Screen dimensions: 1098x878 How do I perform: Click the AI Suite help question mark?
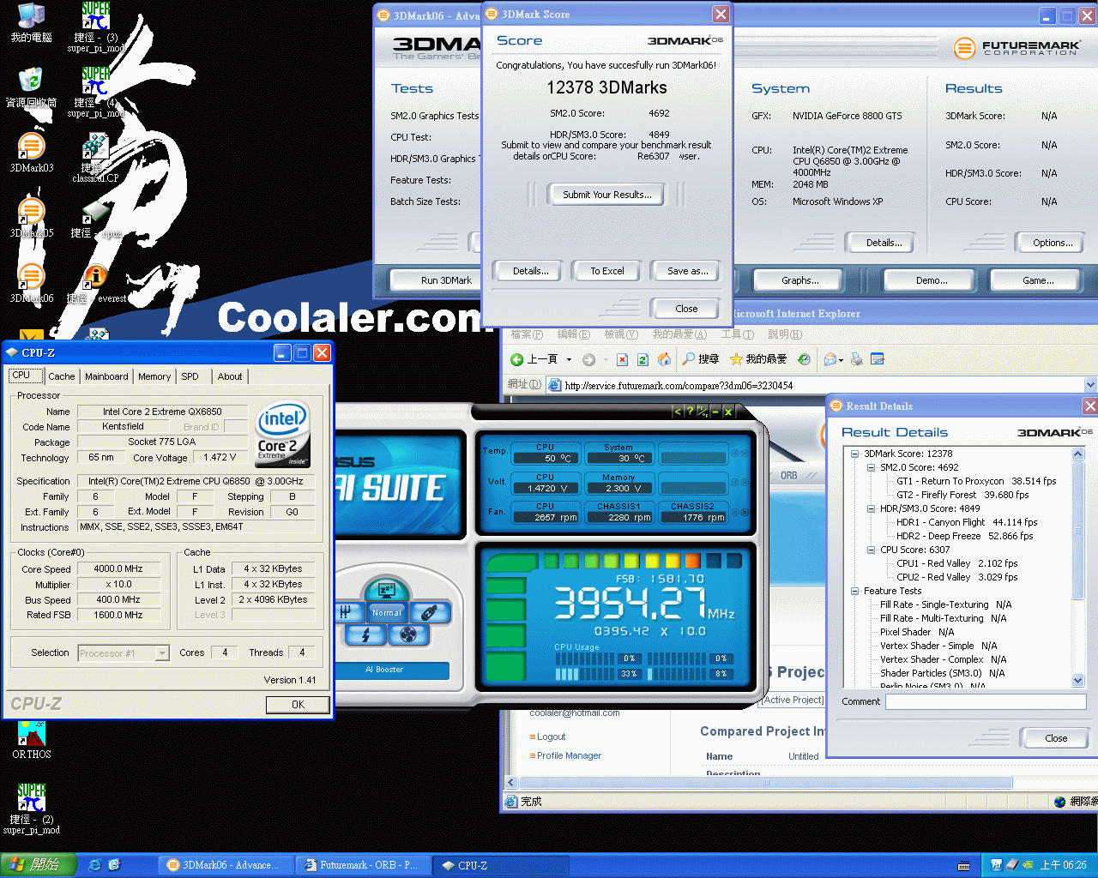(x=689, y=412)
